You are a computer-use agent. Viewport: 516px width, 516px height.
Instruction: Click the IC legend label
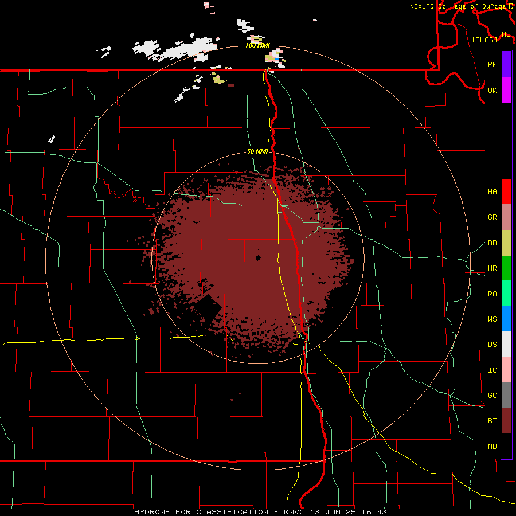click(492, 370)
